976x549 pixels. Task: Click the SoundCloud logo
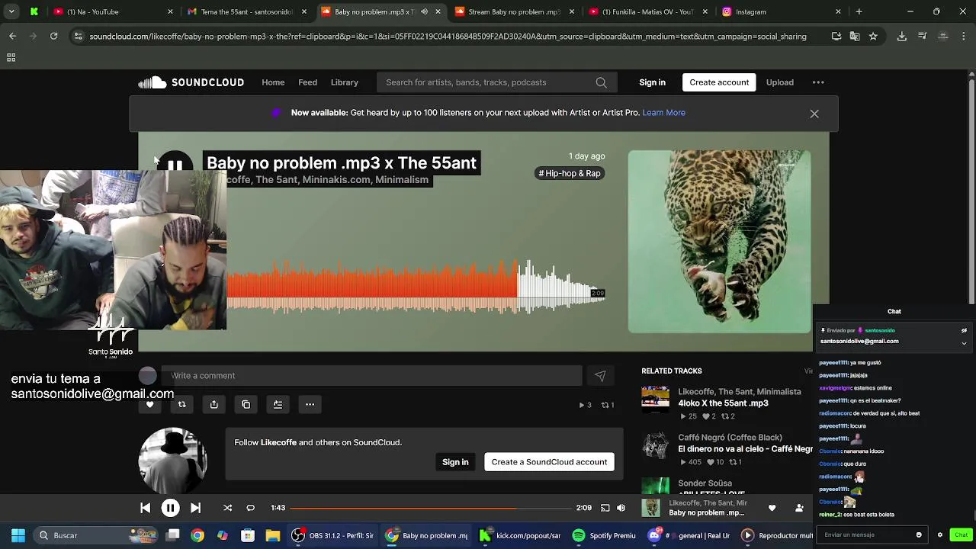pyautogui.click(x=191, y=82)
